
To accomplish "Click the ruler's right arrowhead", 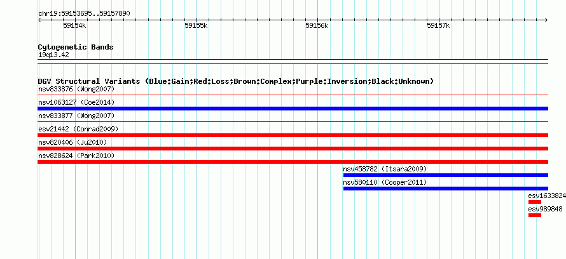I will click(546, 20).
